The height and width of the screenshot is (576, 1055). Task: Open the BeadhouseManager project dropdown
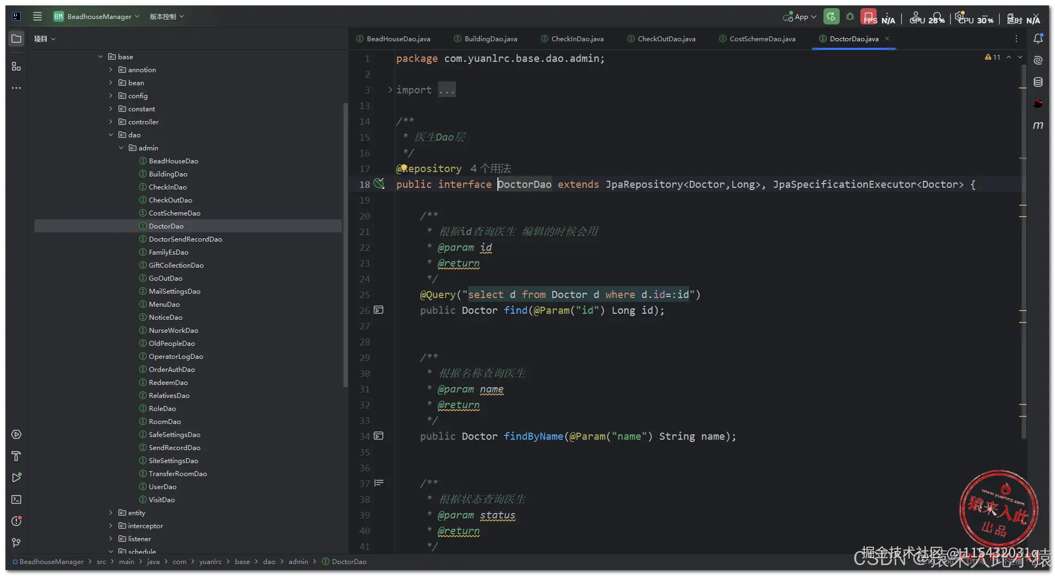(x=97, y=16)
